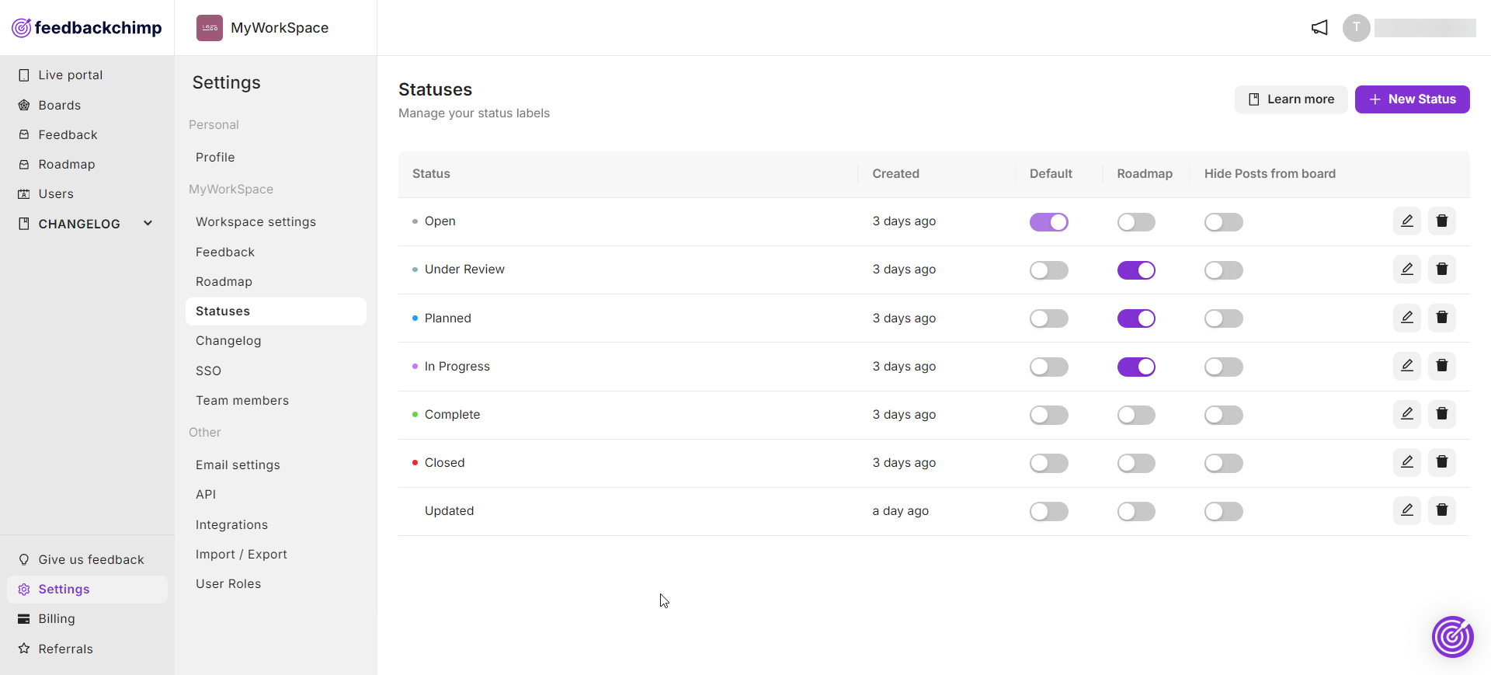Image resolution: width=1491 pixels, height=675 pixels.
Task: Delete the Under Review status
Action: 1441,270
